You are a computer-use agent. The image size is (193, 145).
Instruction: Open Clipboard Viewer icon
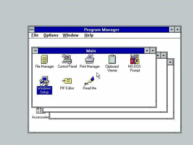[112, 59]
